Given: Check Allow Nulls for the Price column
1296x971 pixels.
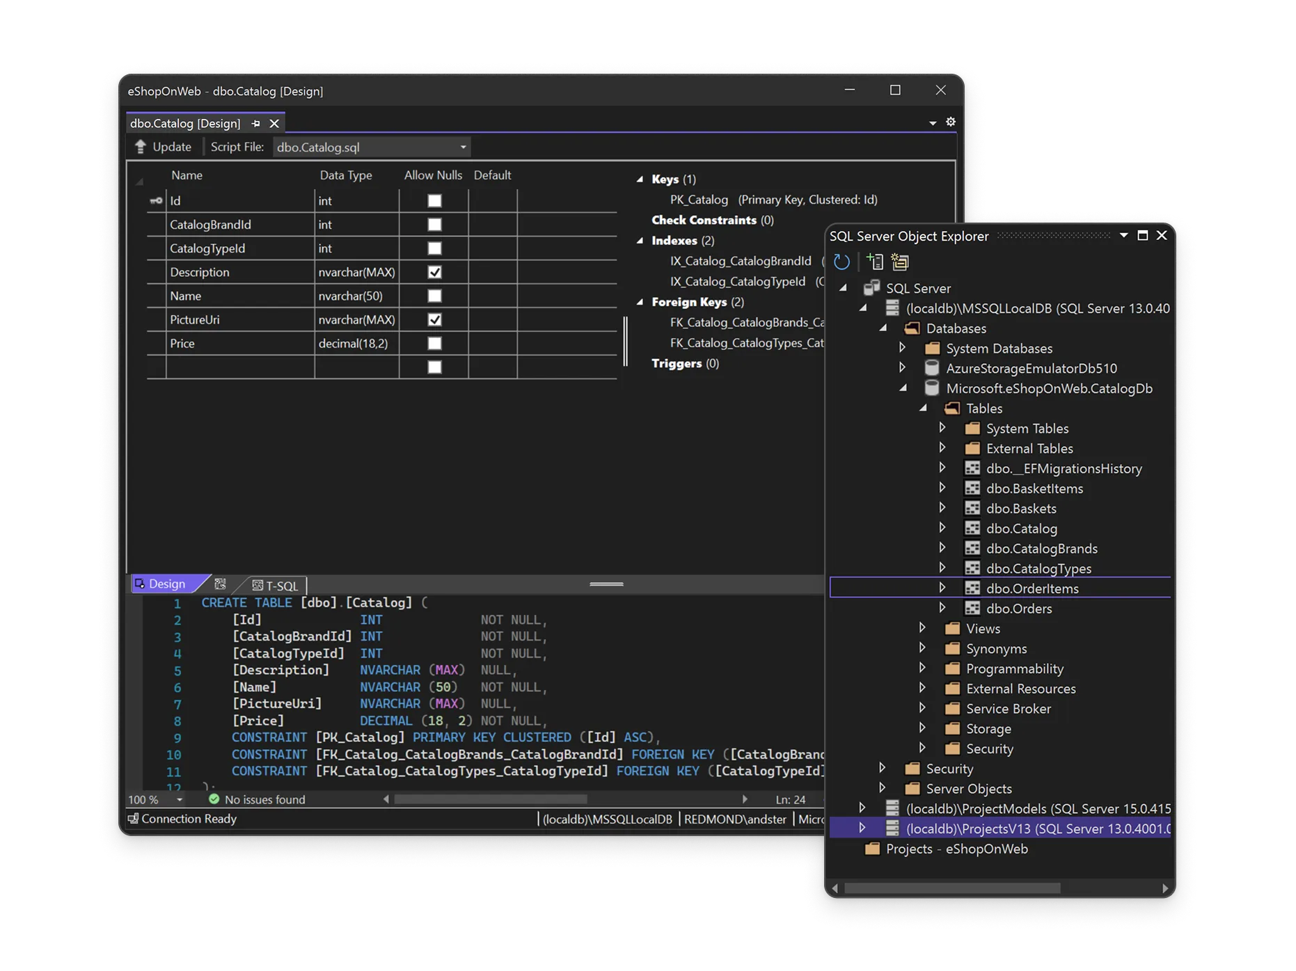Looking at the screenshot, I should click(x=434, y=343).
